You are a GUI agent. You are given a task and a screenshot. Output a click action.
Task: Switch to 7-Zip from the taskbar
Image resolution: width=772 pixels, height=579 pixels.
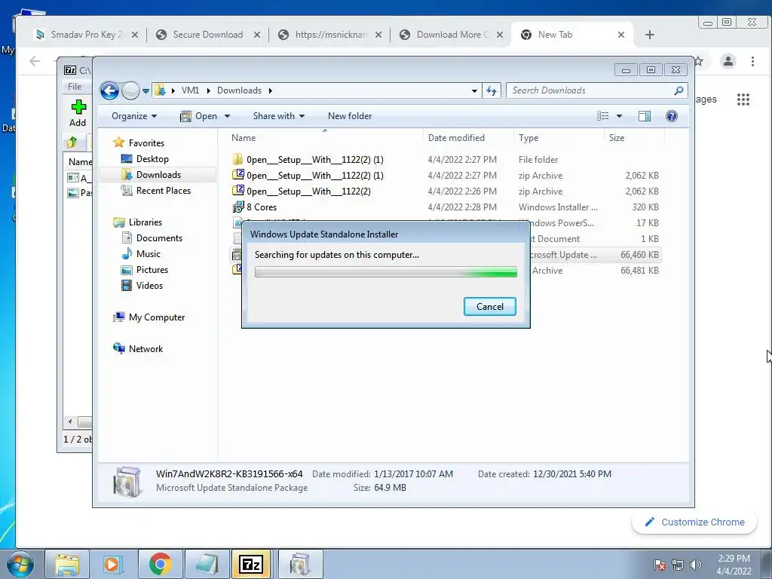click(x=250, y=564)
